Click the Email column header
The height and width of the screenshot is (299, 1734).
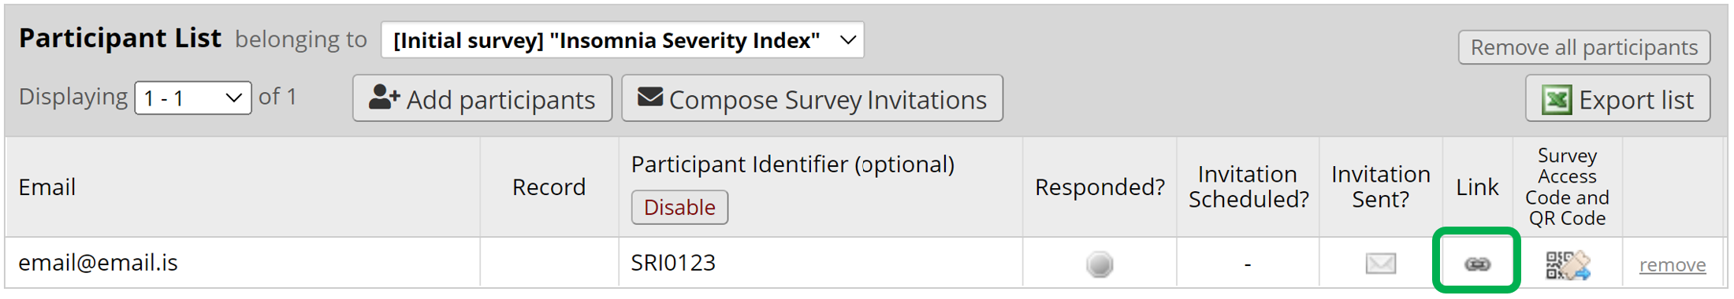coord(47,187)
